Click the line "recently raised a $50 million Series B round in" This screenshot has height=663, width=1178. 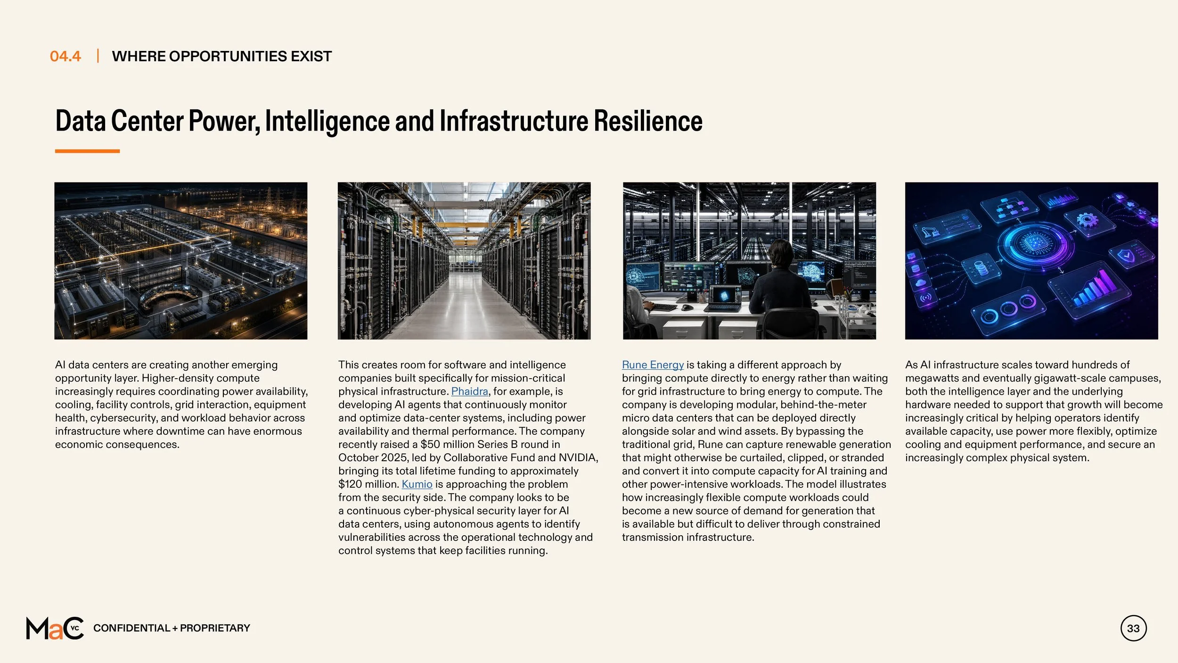449,445
